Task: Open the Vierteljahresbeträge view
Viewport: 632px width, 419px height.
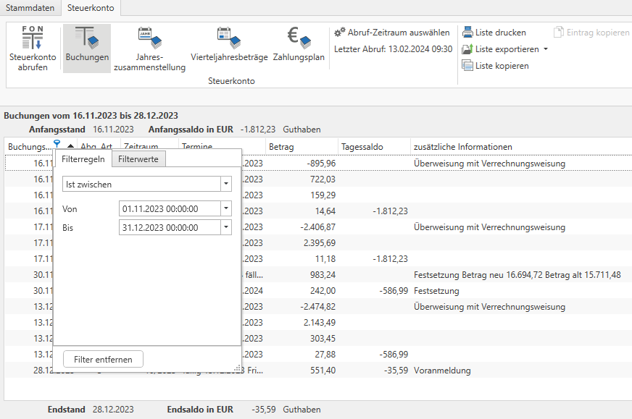Action: tap(229, 38)
